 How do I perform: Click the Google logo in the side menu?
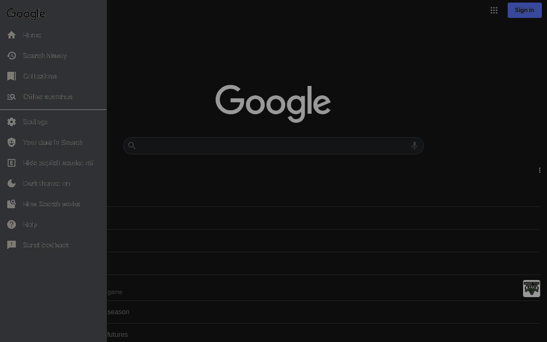click(26, 14)
